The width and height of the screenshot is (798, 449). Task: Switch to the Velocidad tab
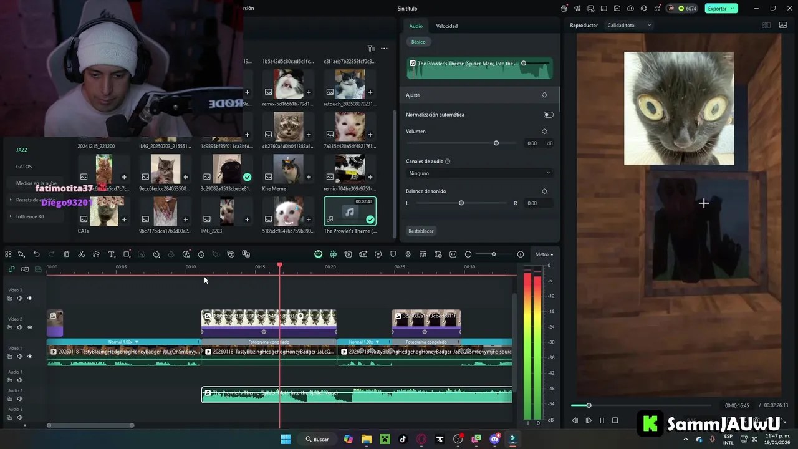(446, 26)
